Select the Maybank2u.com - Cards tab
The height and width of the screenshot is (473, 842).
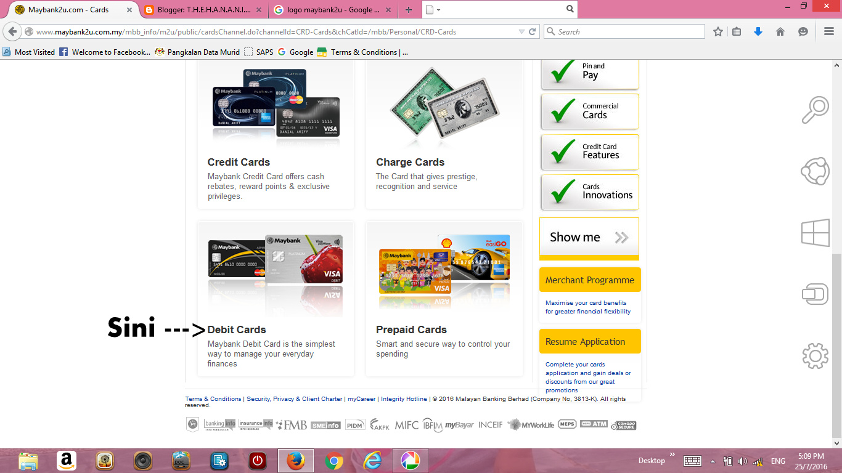click(73, 10)
